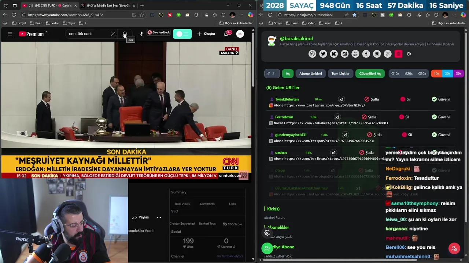Favorite the YouTube page with star icon
The width and height of the screenshot is (469, 263).
[x=141, y=15]
